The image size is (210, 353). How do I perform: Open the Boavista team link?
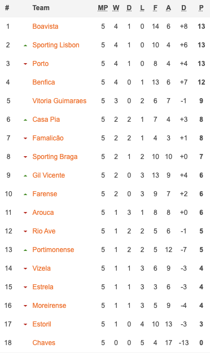tap(45, 27)
